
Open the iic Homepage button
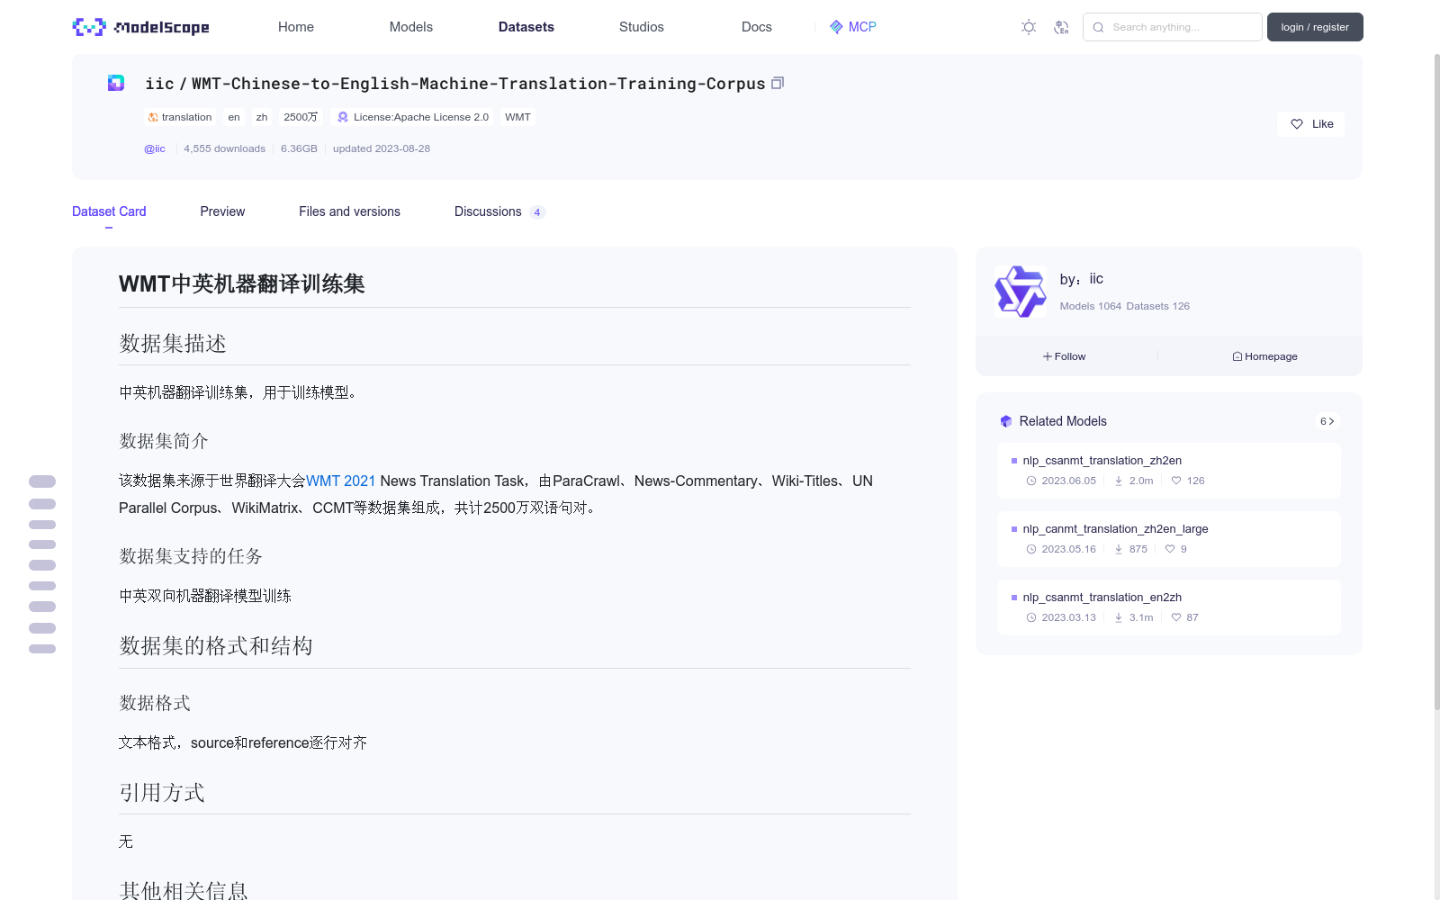pyautogui.click(x=1264, y=356)
